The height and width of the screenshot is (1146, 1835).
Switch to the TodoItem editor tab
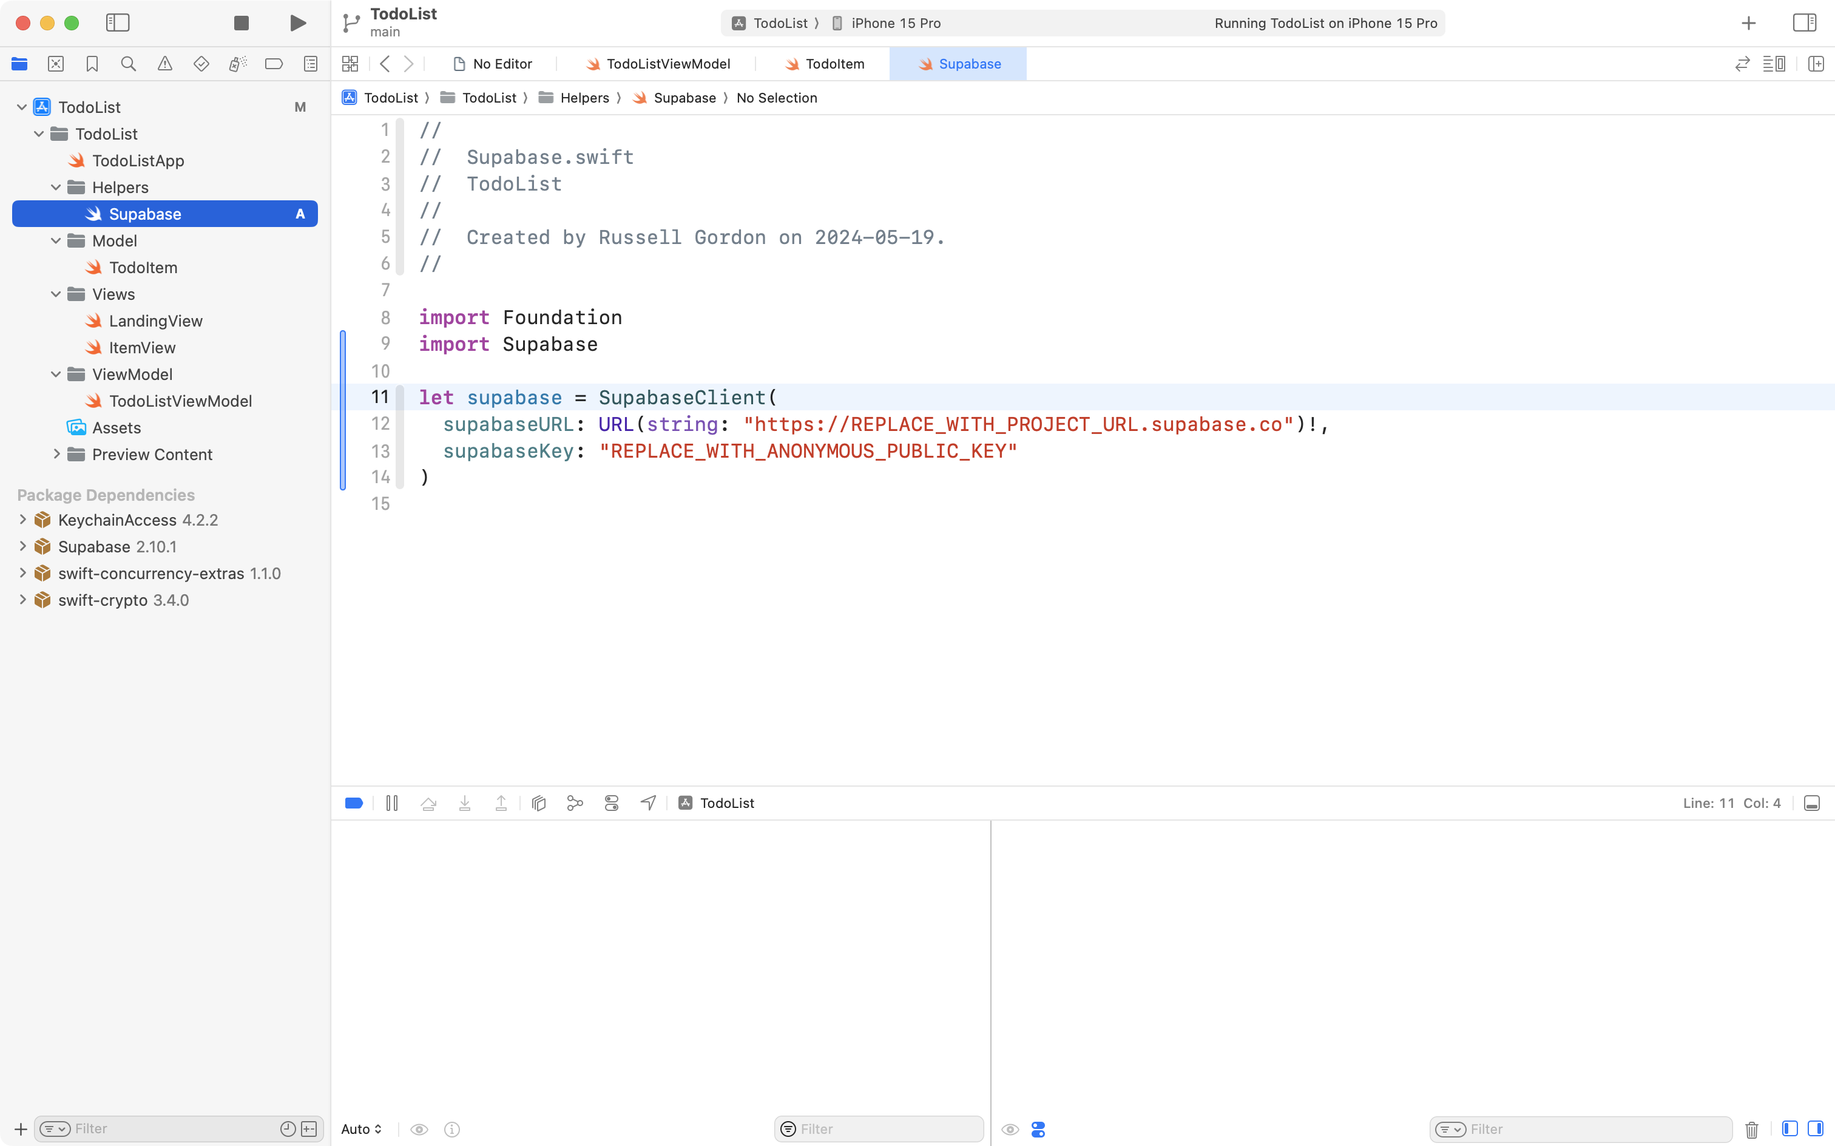point(834,64)
